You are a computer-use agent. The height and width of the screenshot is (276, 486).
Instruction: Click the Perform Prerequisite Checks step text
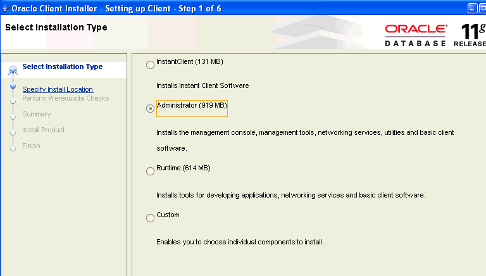click(x=66, y=98)
